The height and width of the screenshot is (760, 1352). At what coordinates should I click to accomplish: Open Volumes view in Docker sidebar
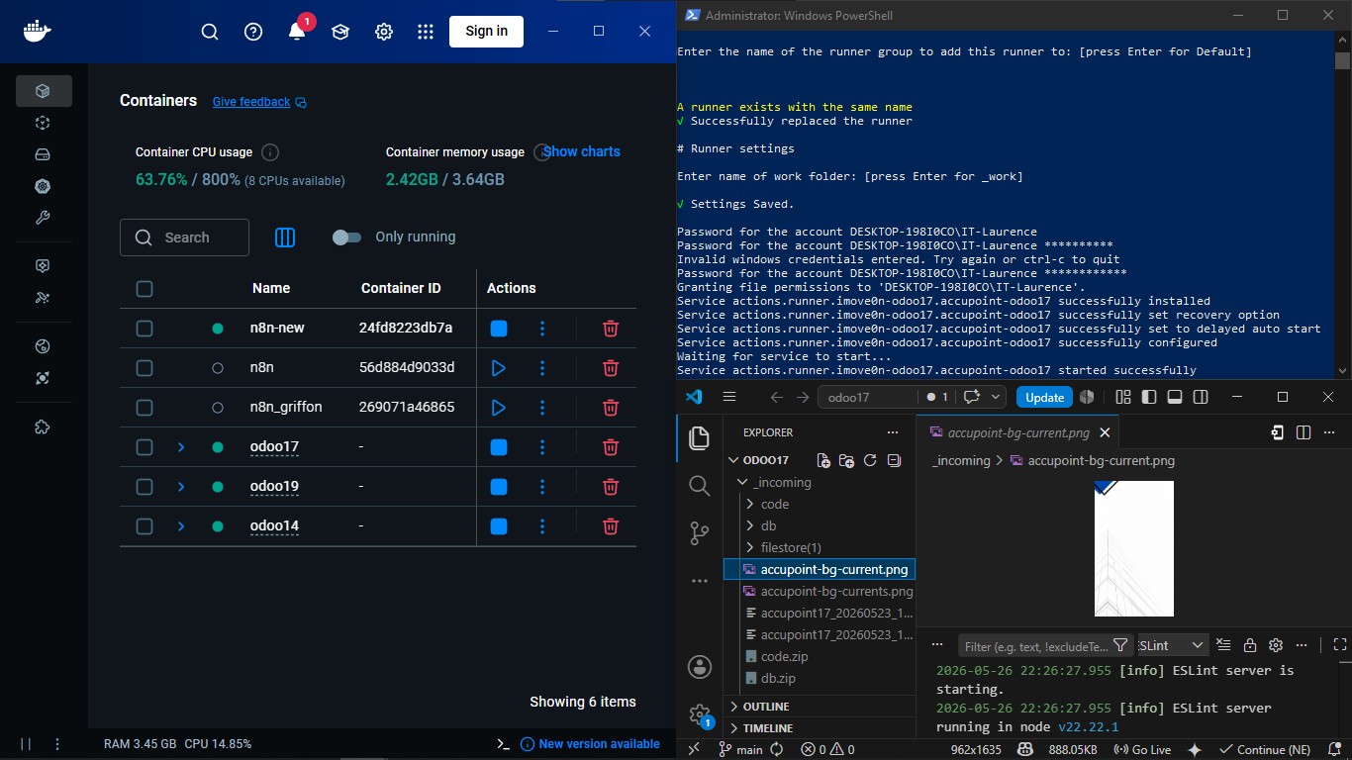(x=43, y=154)
